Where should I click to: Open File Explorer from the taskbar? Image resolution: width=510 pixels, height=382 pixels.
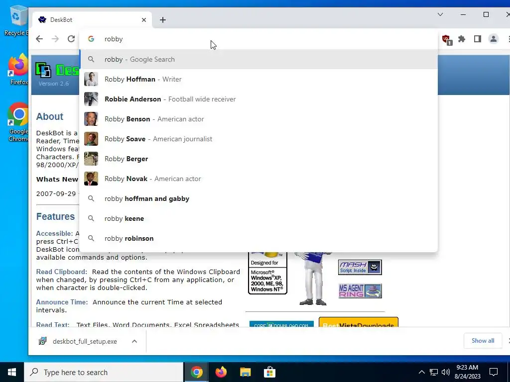click(245, 372)
